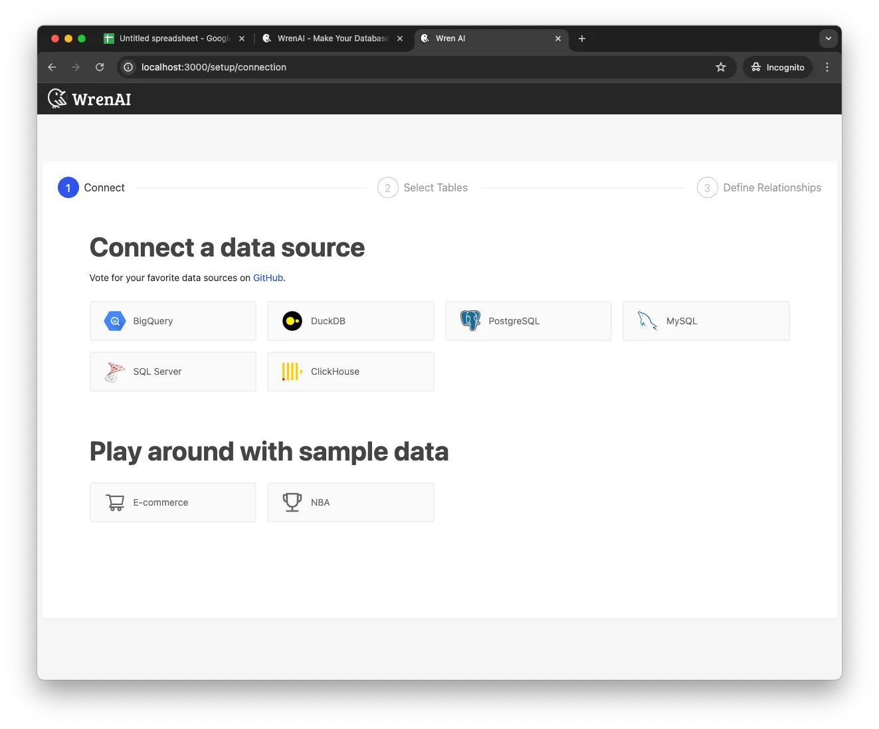The image size is (879, 729).
Task: Choose SQL Server data source
Action: click(173, 371)
